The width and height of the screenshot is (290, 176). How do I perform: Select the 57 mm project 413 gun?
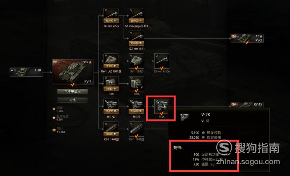[136, 16]
